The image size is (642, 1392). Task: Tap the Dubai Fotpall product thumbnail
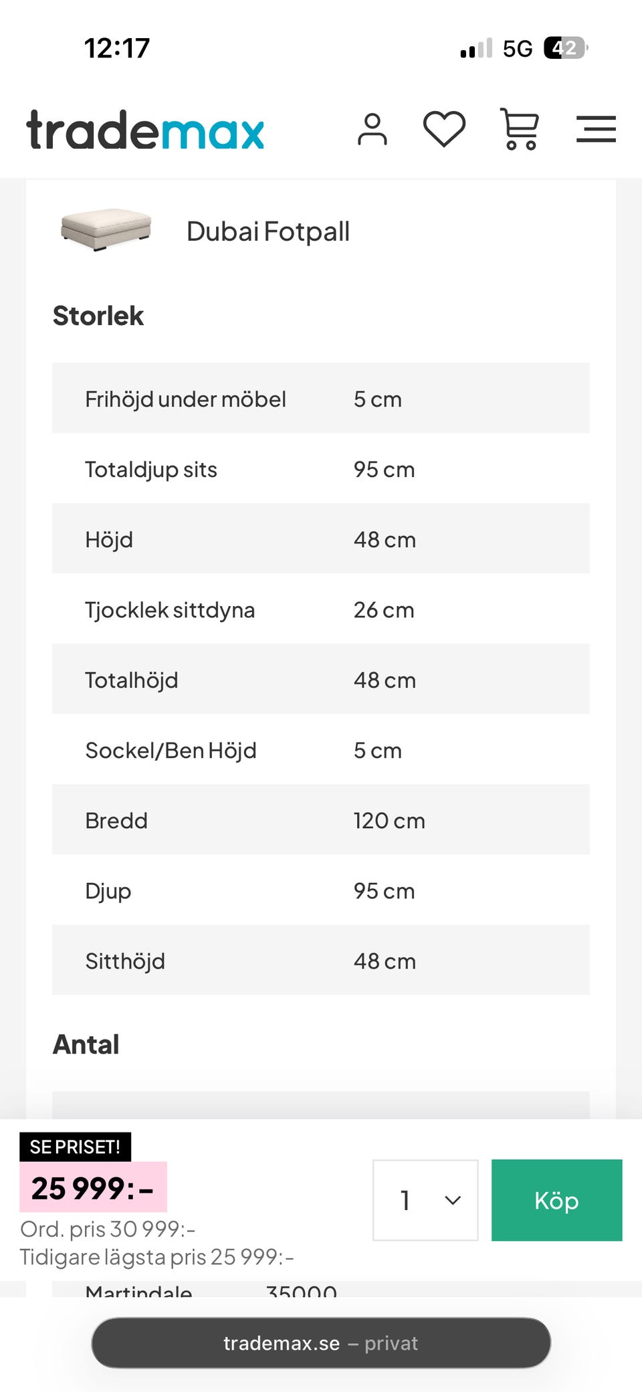106,229
